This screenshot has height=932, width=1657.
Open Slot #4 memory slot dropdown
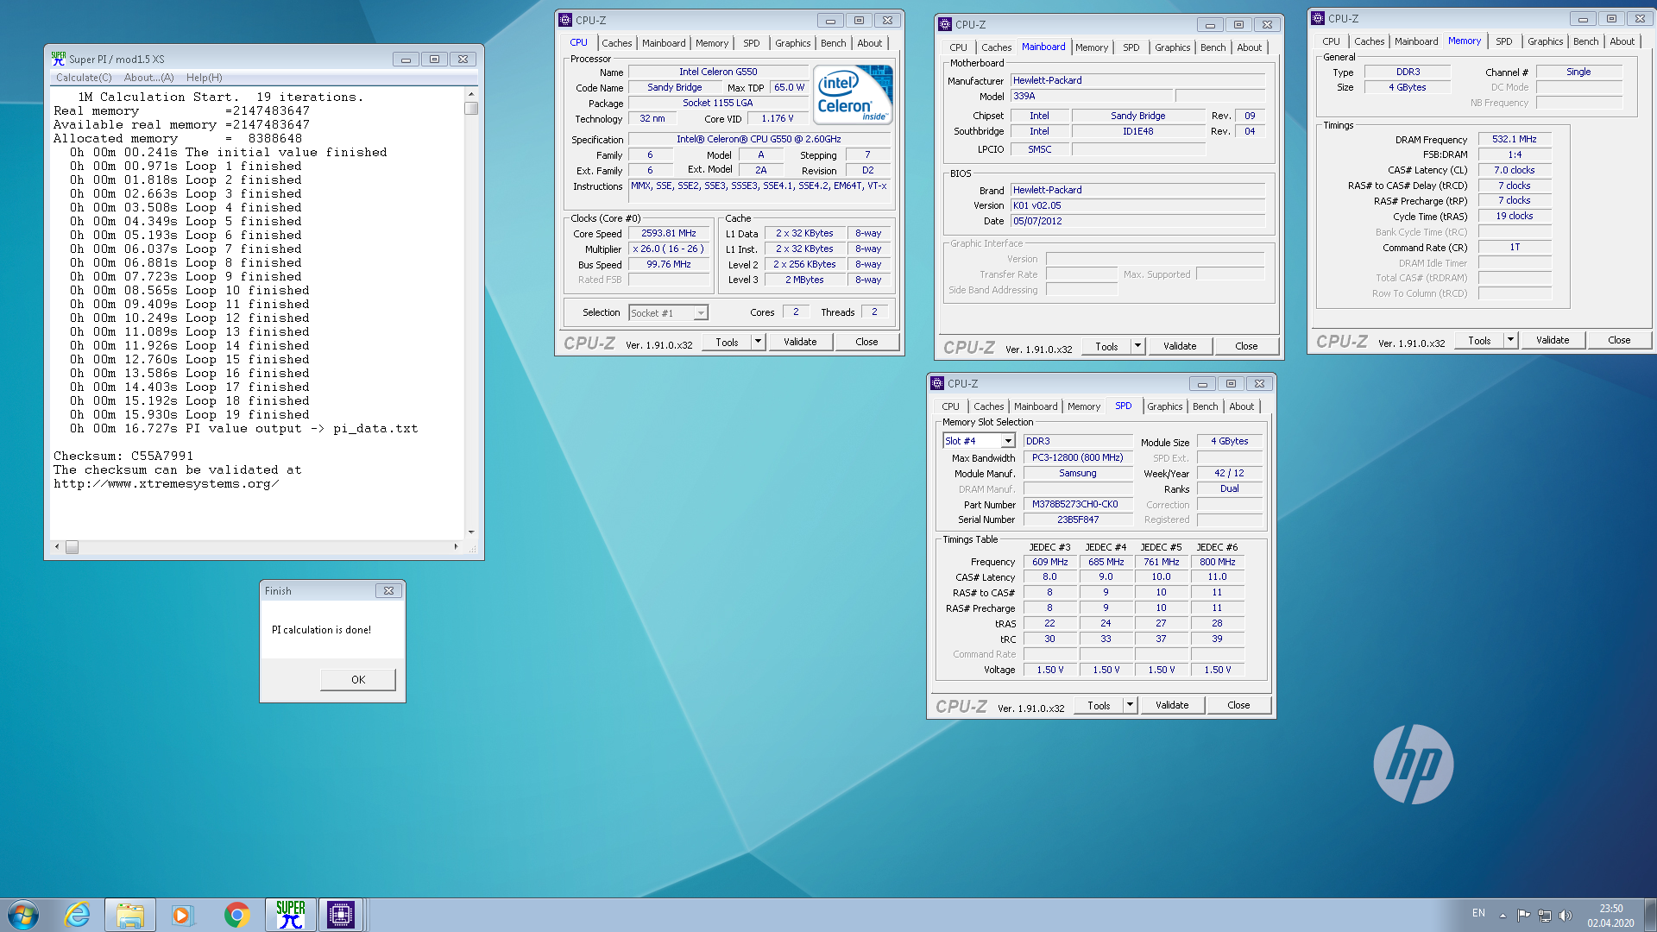click(x=1007, y=441)
